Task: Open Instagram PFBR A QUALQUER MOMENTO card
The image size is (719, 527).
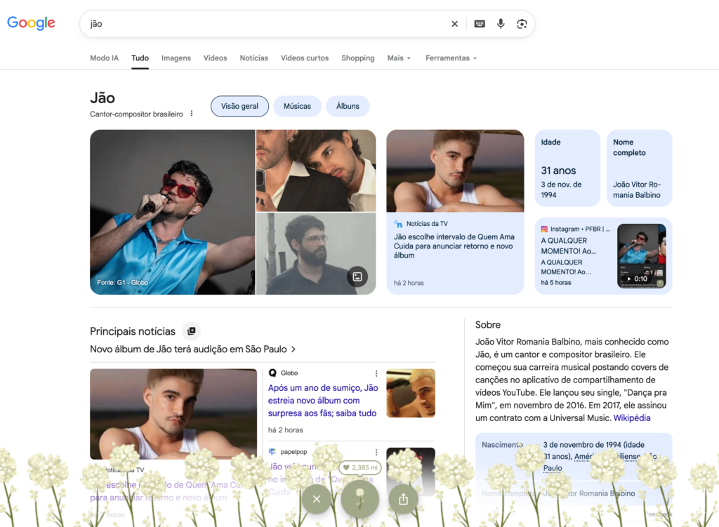Action: 603,255
